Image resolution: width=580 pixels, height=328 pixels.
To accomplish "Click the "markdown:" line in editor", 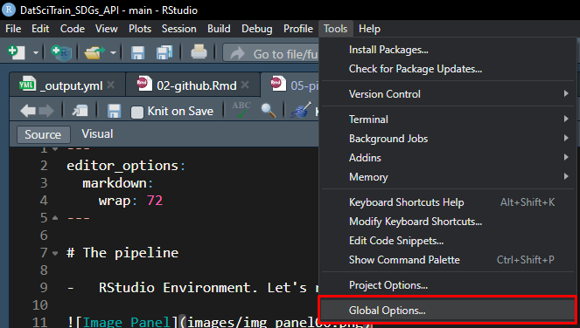I will [x=118, y=183].
